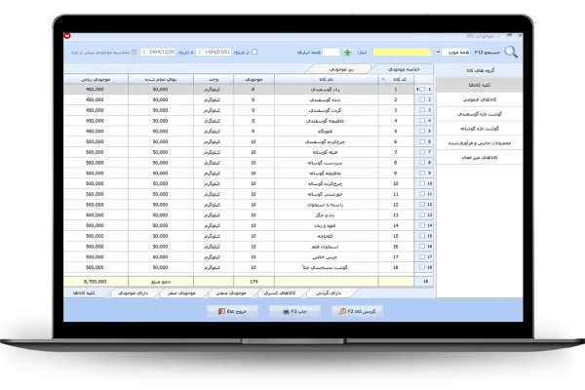Click the موجودی ریالی column header
Viewport: 585px width, 390px height.
click(96, 79)
